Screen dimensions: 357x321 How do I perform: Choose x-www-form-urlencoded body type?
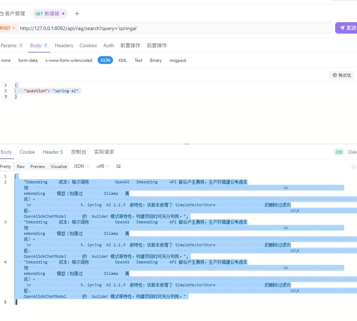tap(69, 60)
